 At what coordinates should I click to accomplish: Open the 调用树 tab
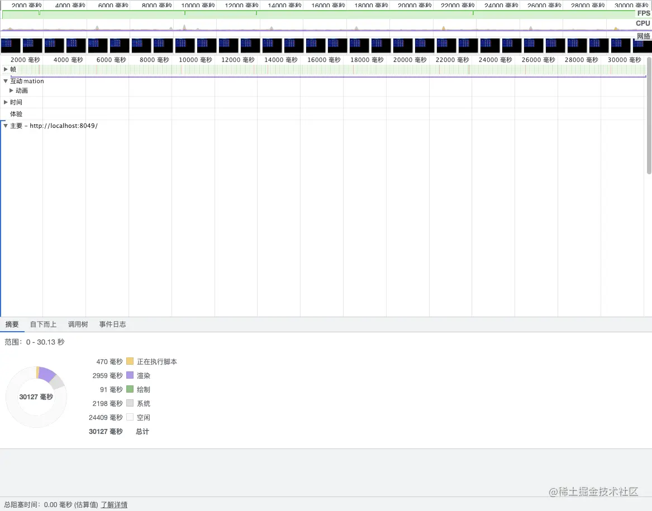78,324
